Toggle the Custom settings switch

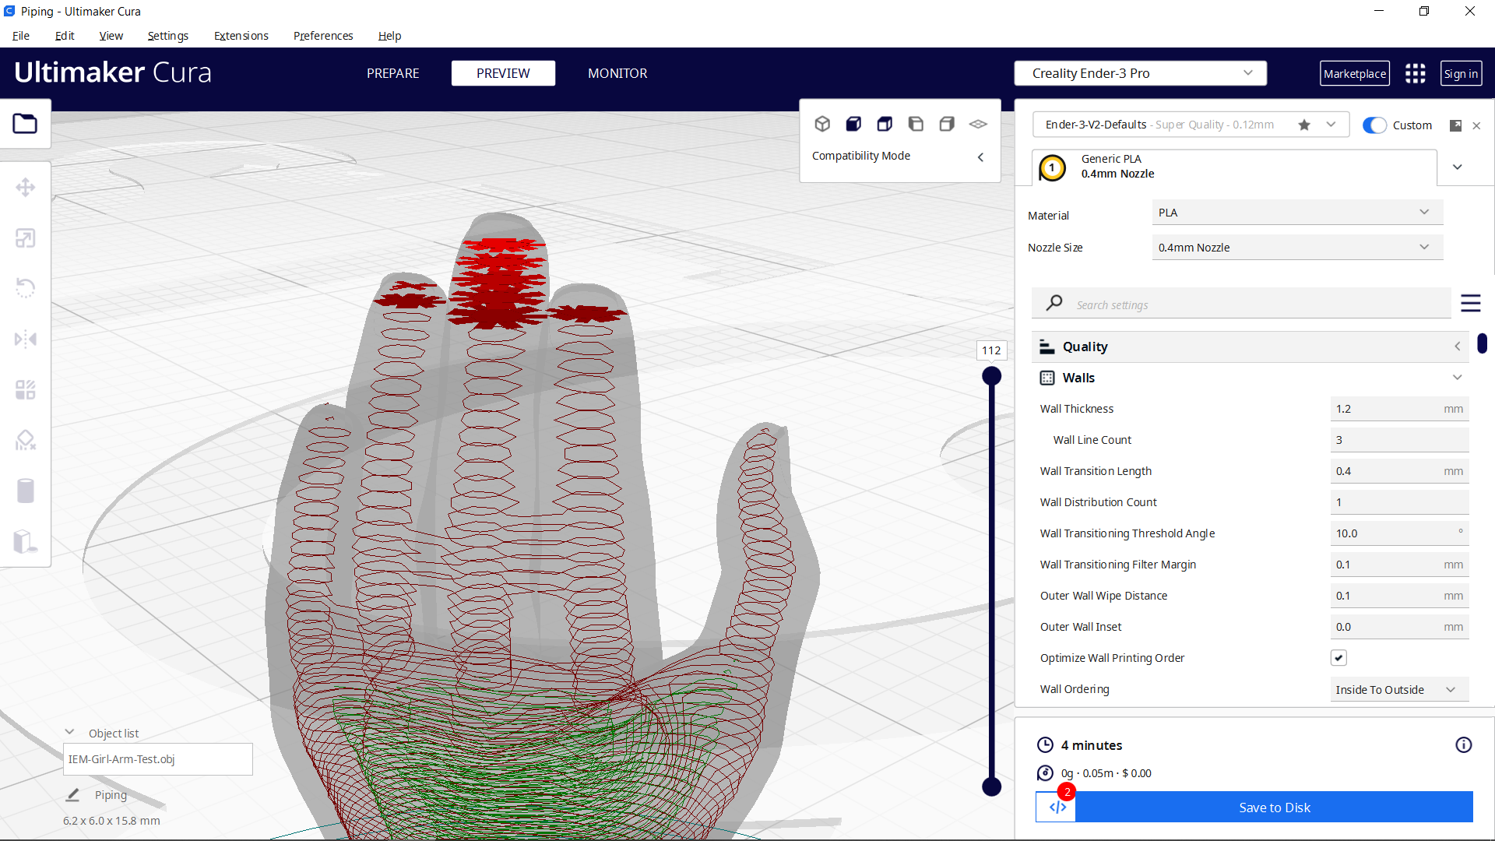click(1374, 125)
